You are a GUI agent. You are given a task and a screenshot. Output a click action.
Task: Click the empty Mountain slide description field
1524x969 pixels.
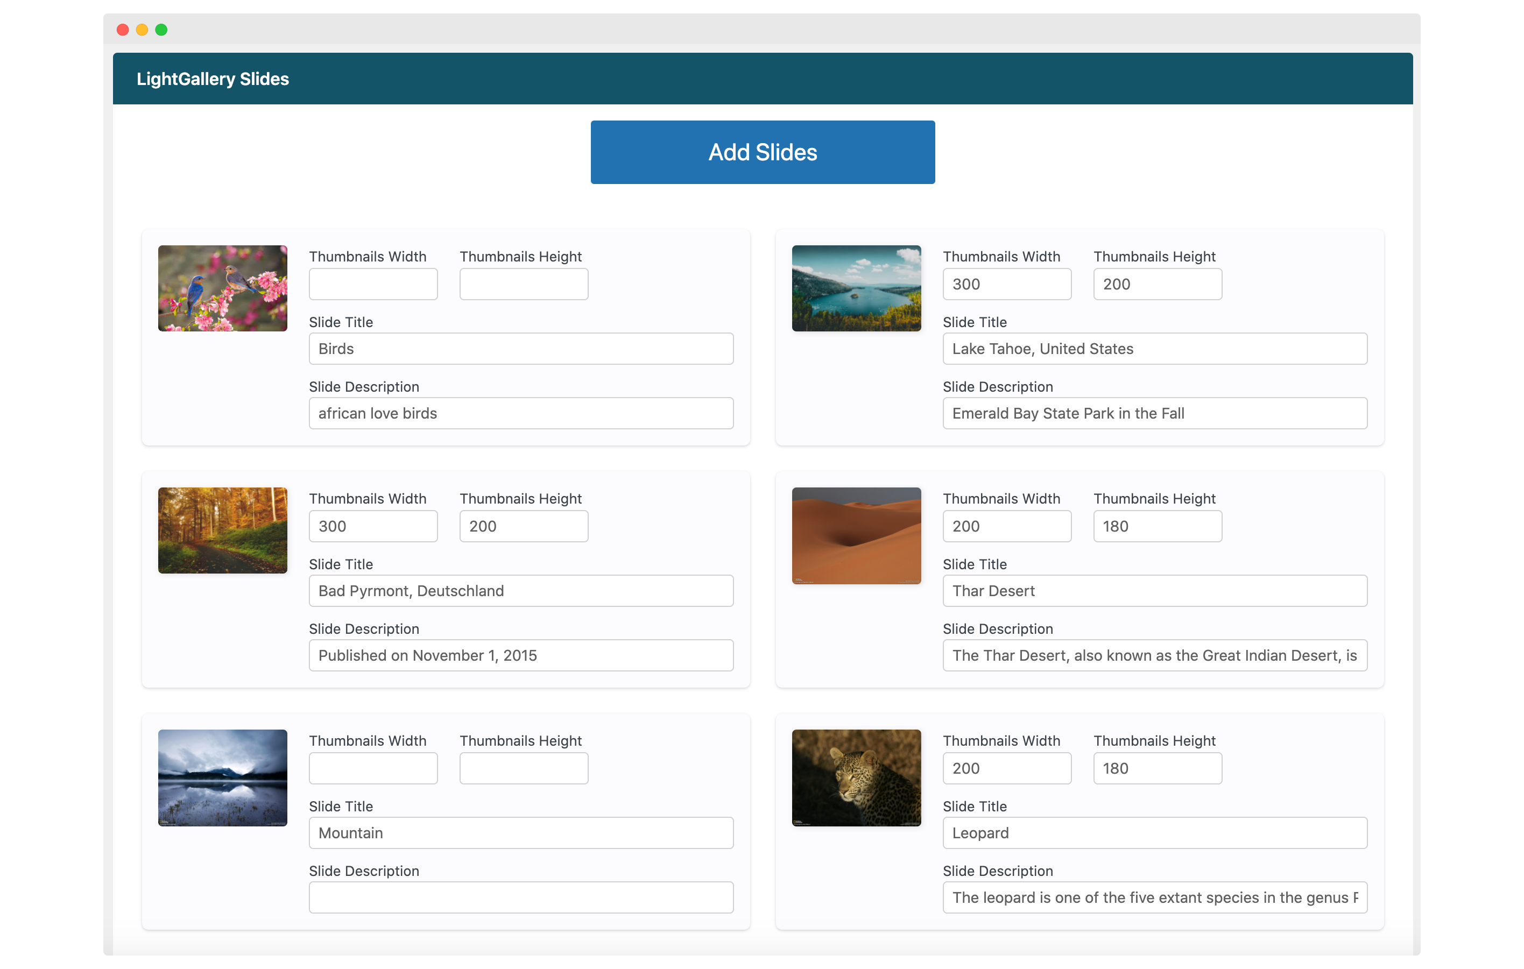point(520,897)
